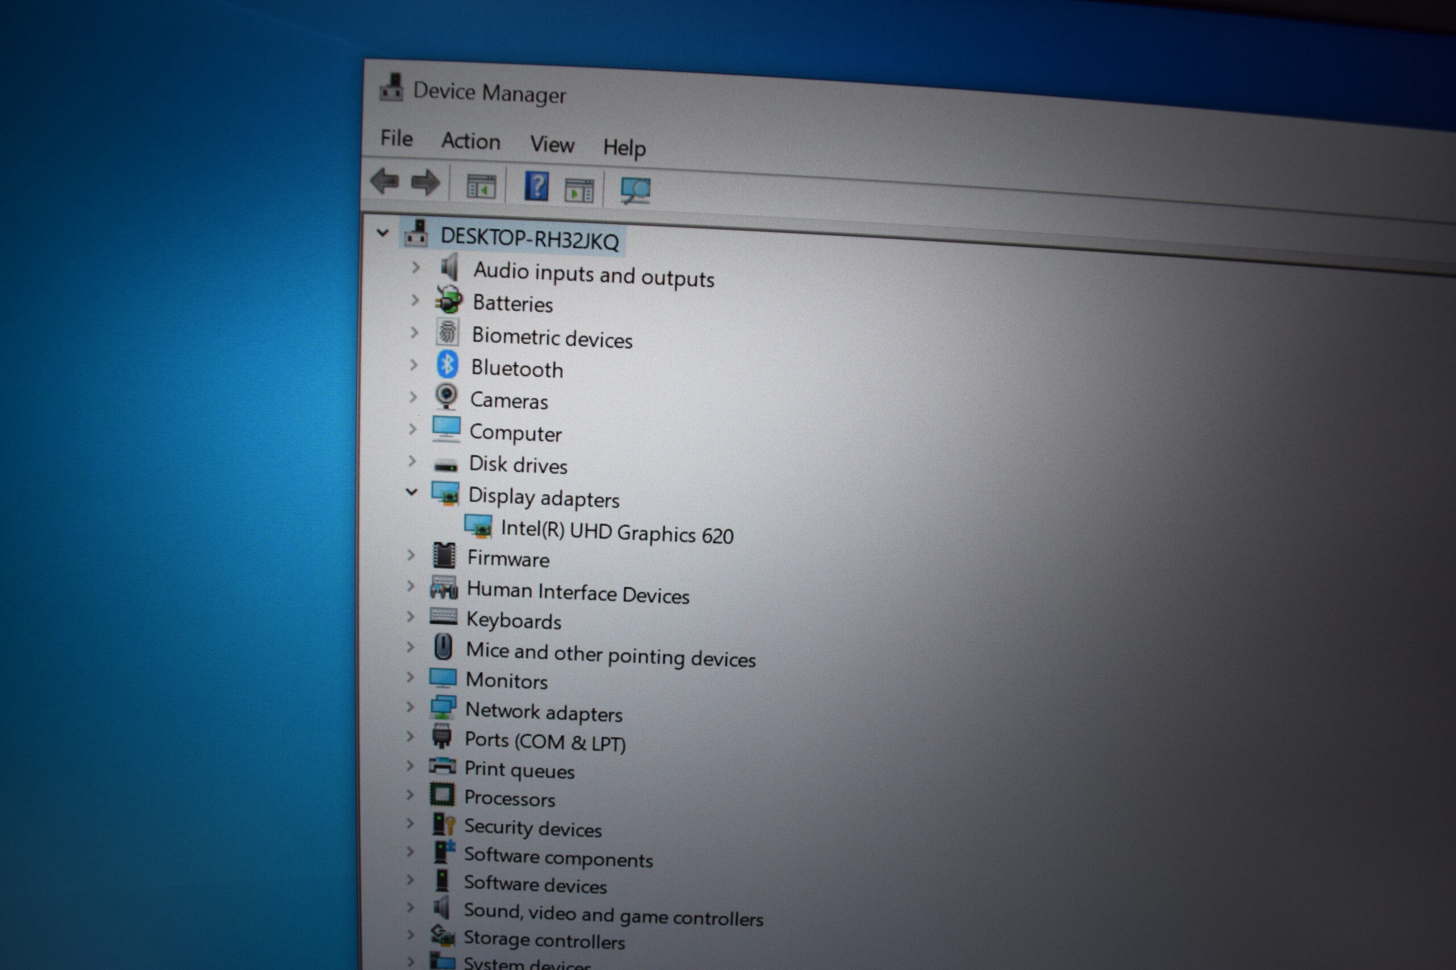
Task: Click the Network adapters icon
Action: (442, 707)
